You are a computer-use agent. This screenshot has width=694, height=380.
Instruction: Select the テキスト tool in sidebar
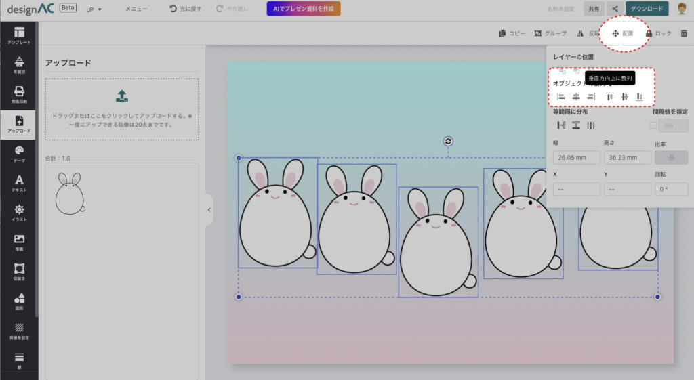coord(19,184)
